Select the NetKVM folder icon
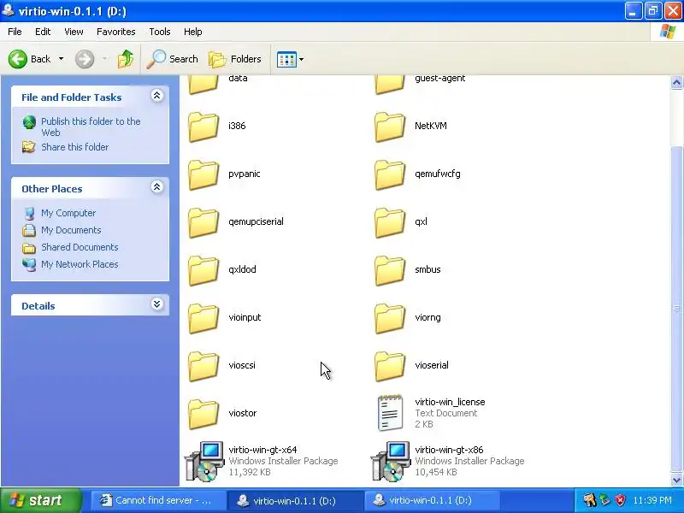The height and width of the screenshot is (513, 684). 390,127
